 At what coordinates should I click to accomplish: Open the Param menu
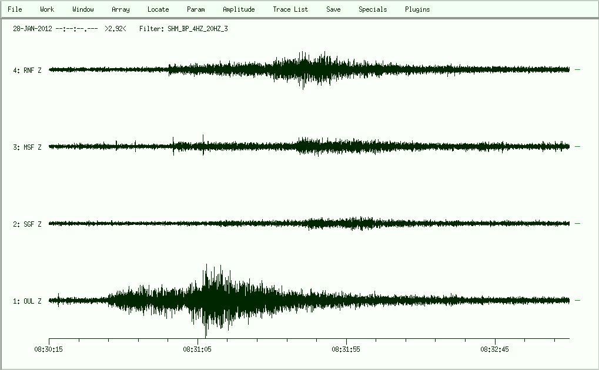(x=196, y=9)
